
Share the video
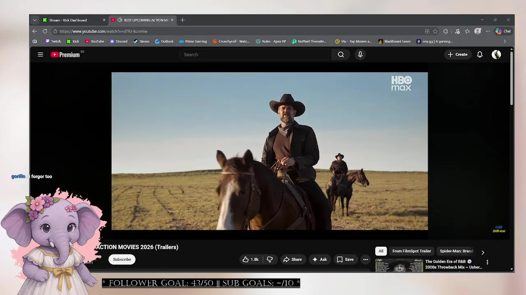(x=292, y=259)
